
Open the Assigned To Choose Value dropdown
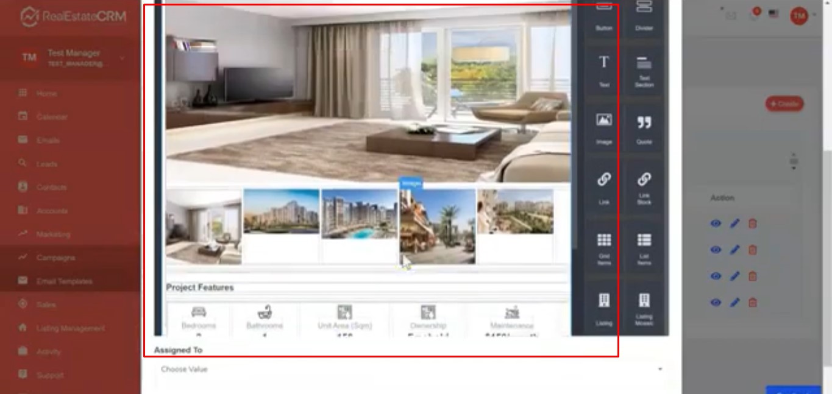coord(410,369)
